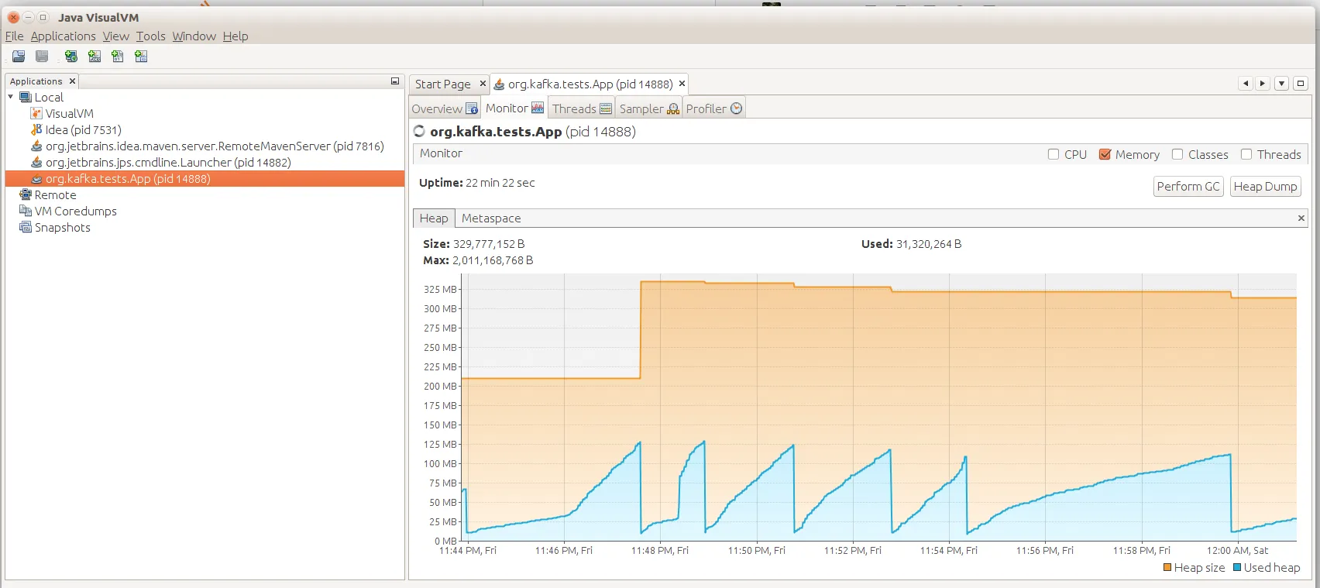The image size is (1320, 588).
Task: Select the VM Coredumps node
Action: click(x=75, y=211)
